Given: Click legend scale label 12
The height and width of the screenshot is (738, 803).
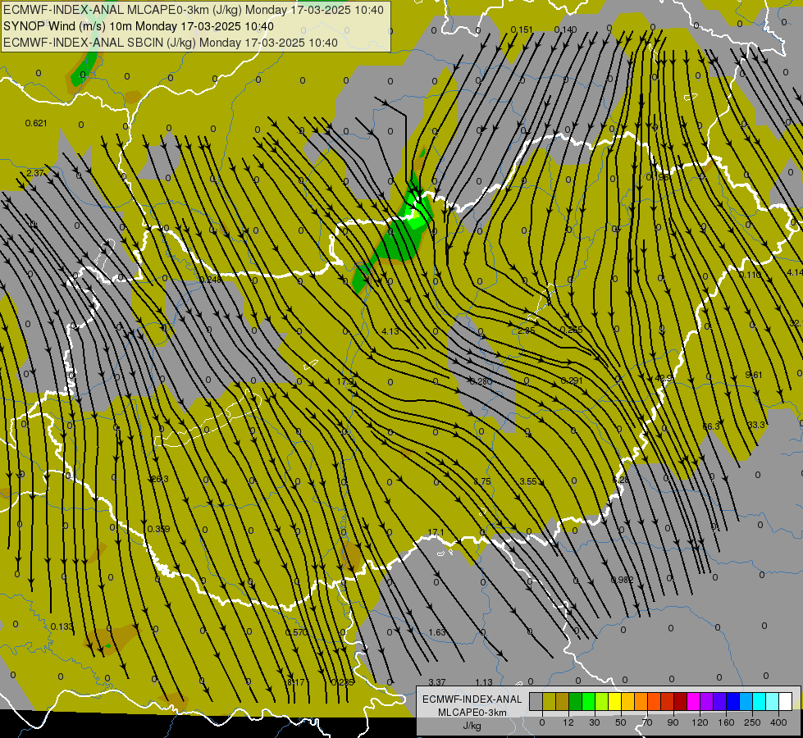Looking at the screenshot, I should (x=568, y=722).
